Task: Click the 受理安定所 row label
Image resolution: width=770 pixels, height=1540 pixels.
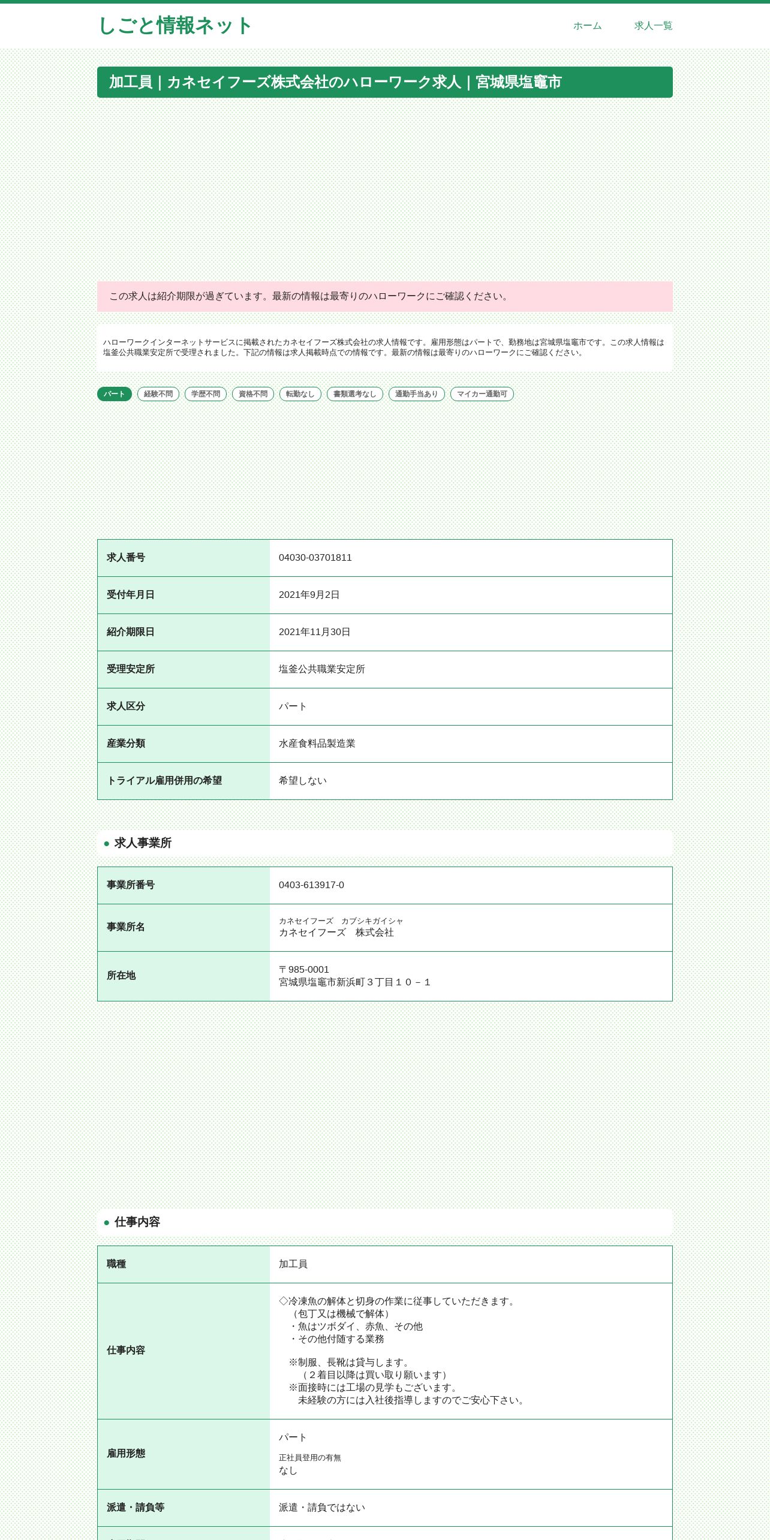Action: click(x=131, y=669)
